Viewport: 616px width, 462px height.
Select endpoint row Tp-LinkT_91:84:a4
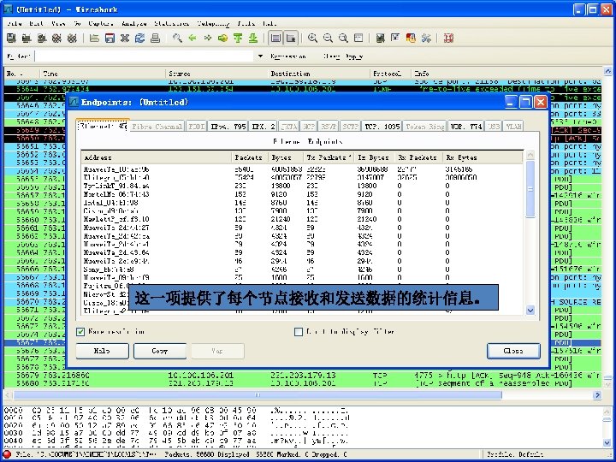tap(303, 186)
